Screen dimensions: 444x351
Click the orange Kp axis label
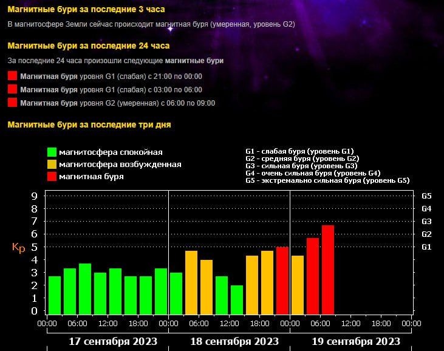click(18, 248)
